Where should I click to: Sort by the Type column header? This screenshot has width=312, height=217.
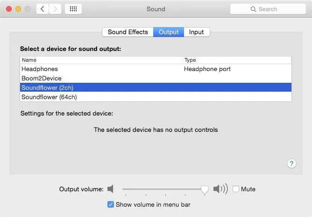coord(237,60)
